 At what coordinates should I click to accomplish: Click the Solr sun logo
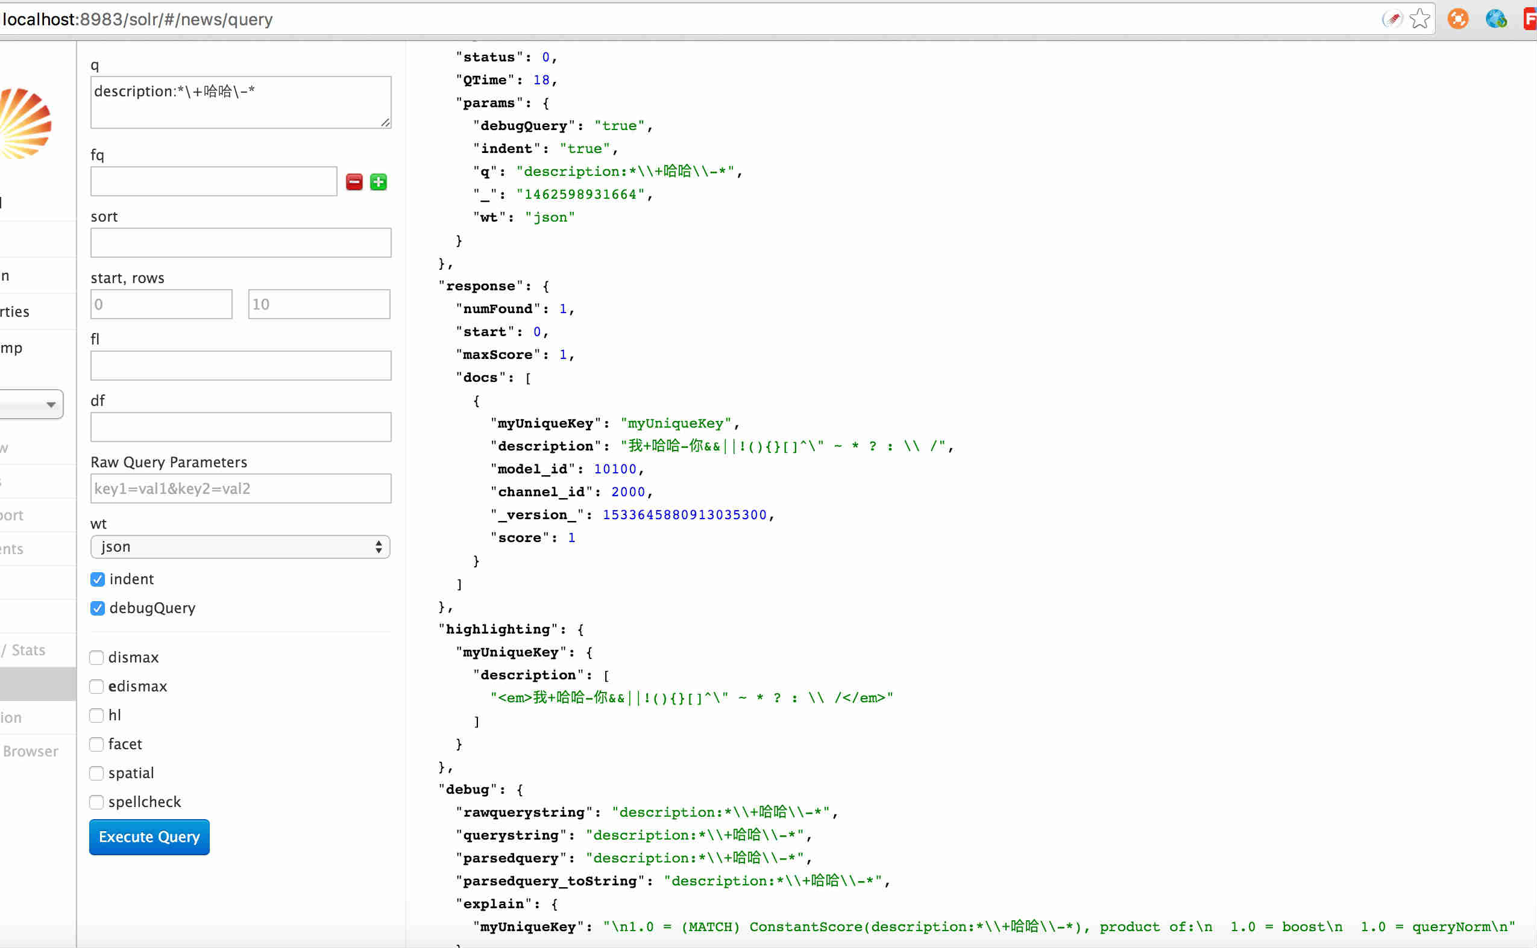25,123
